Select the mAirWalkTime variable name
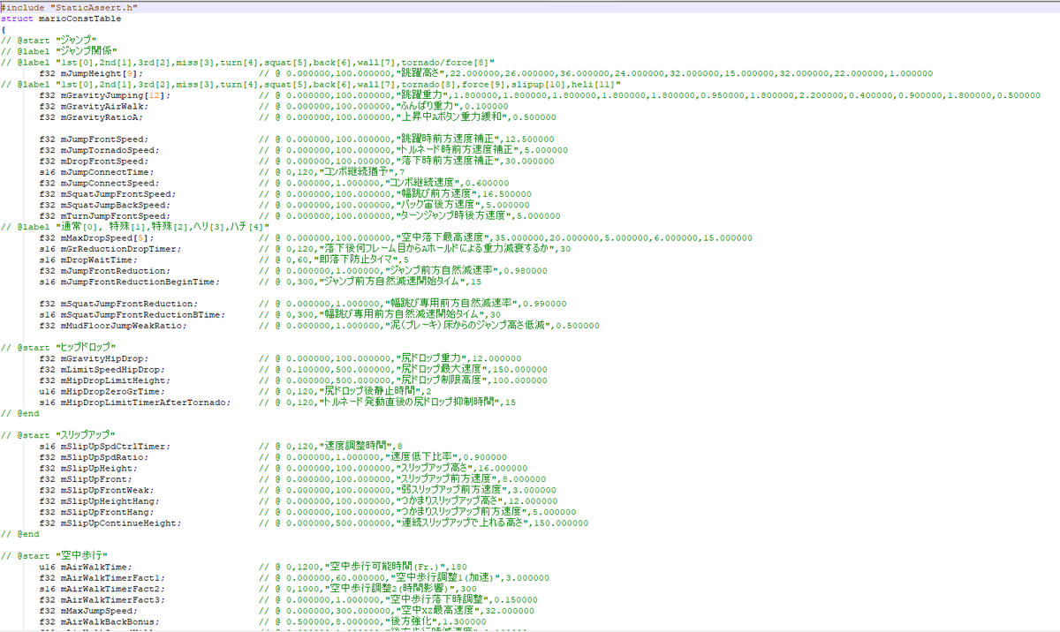This screenshot has height=632, width=1060. pyautogui.click(x=95, y=566)
